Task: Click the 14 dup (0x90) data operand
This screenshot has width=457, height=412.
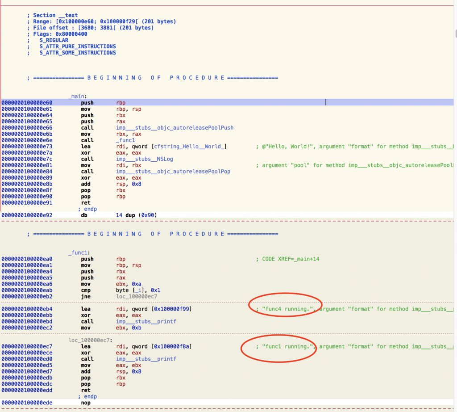Action: pos(137,215)
